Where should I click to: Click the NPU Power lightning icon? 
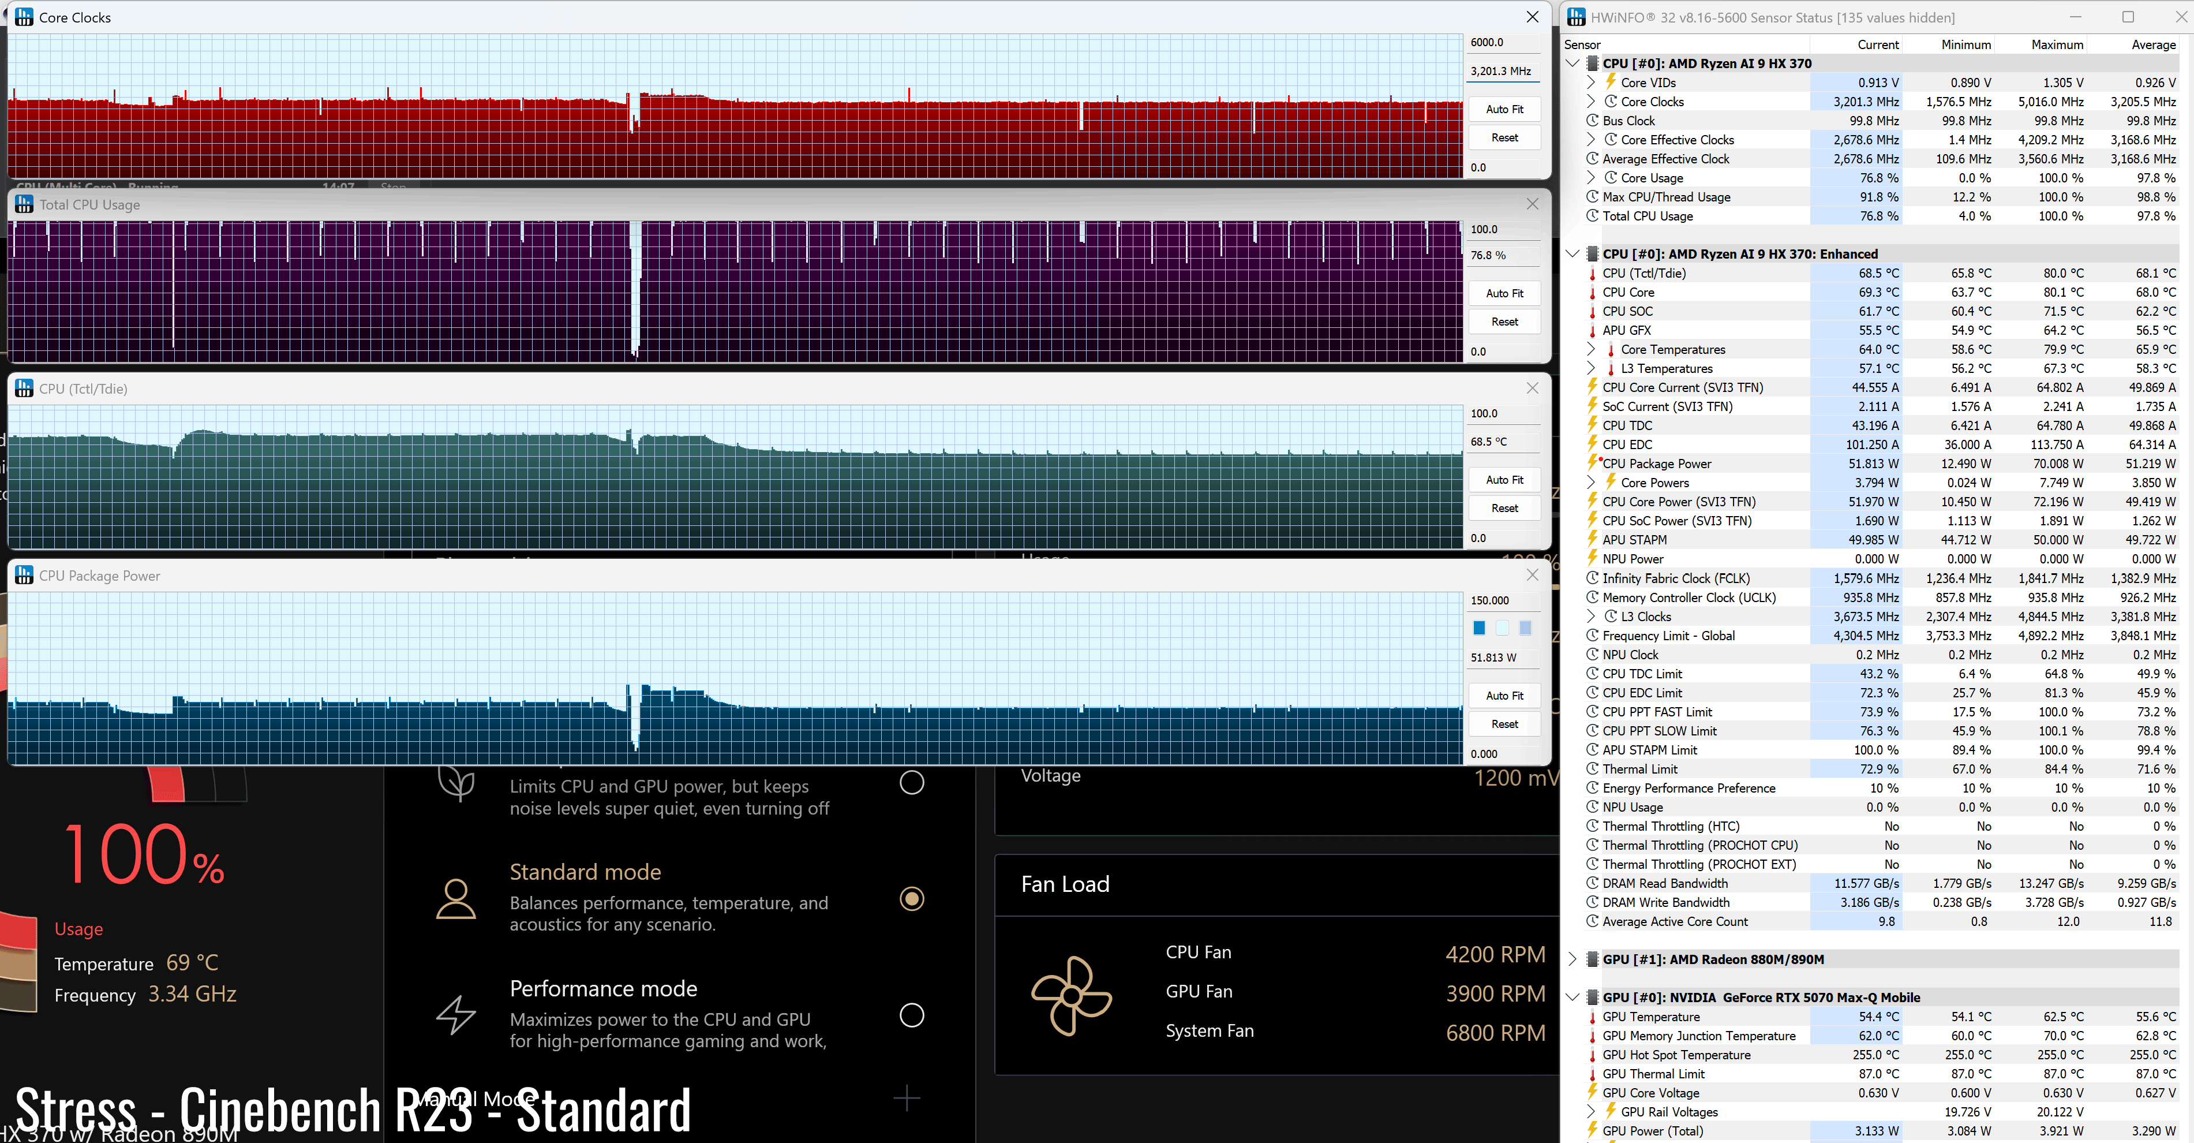tap(1592, 559)
